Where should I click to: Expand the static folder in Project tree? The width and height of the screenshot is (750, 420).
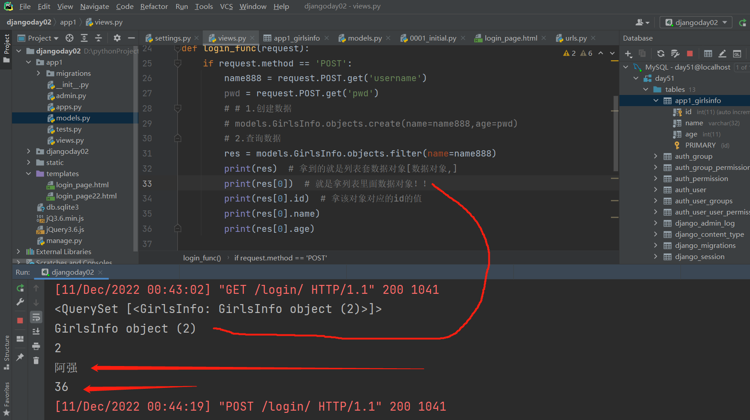pos(29,162)
